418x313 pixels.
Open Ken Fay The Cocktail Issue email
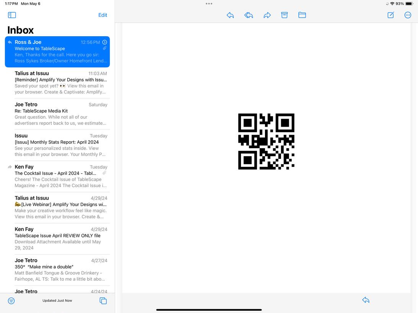pyautogui.click(x=57, y=176)
